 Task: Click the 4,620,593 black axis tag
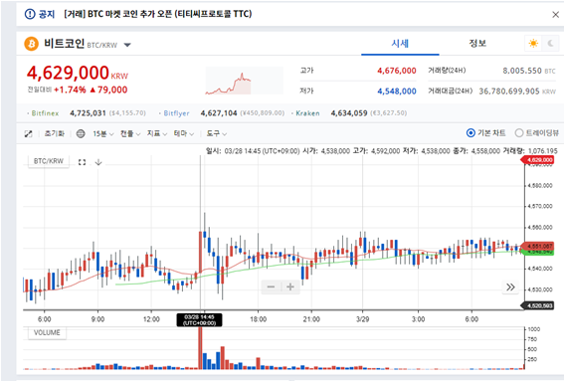tap(538, 305)
